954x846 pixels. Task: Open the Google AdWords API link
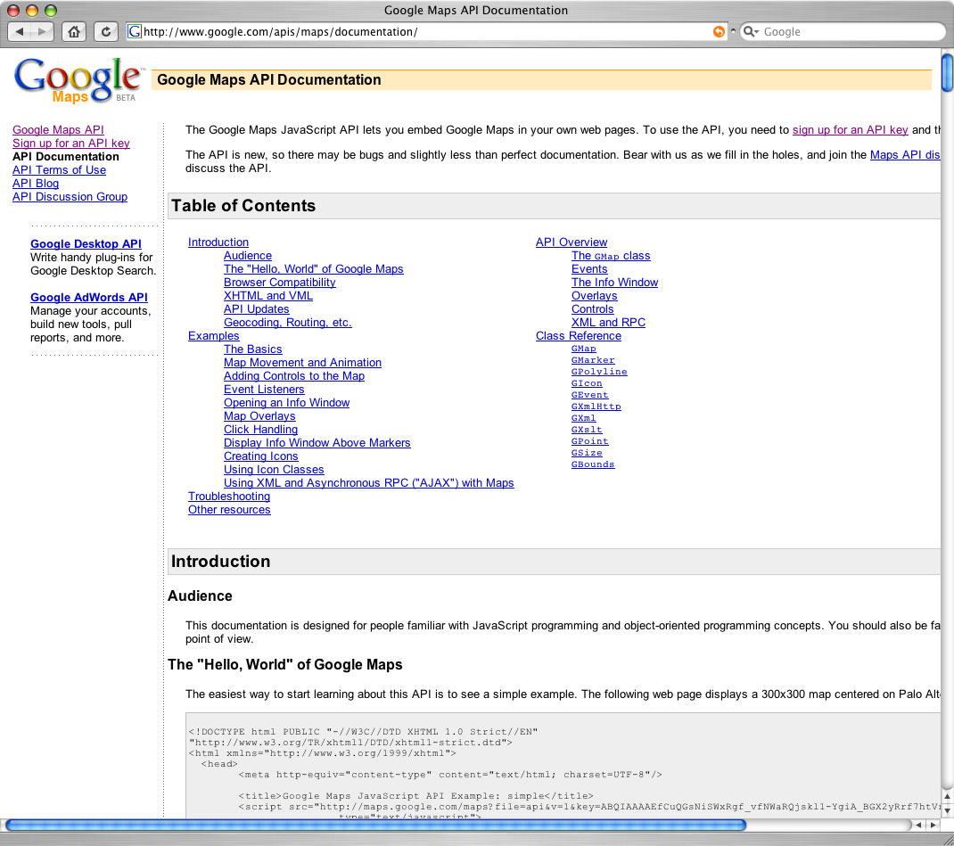[x=89, y=298]
